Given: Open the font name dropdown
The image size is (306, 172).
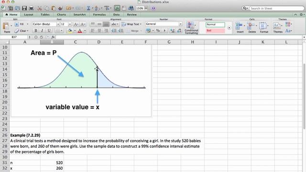Looking at the screenshot, I should click(x=58, y=24).
